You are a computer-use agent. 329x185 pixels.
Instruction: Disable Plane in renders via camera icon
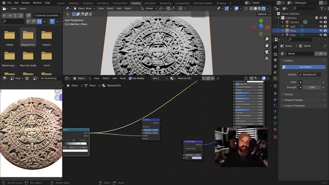325,31
